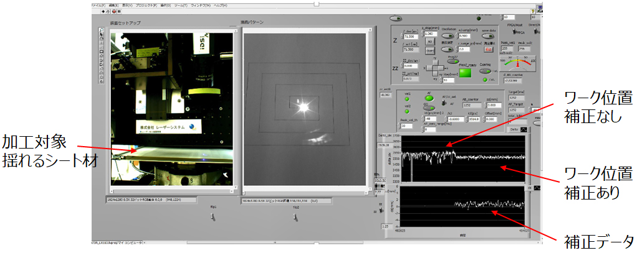Click the +/-amp[mm] stepper arrows
Viewport: 637px width, 253px height.
(458, 36)
